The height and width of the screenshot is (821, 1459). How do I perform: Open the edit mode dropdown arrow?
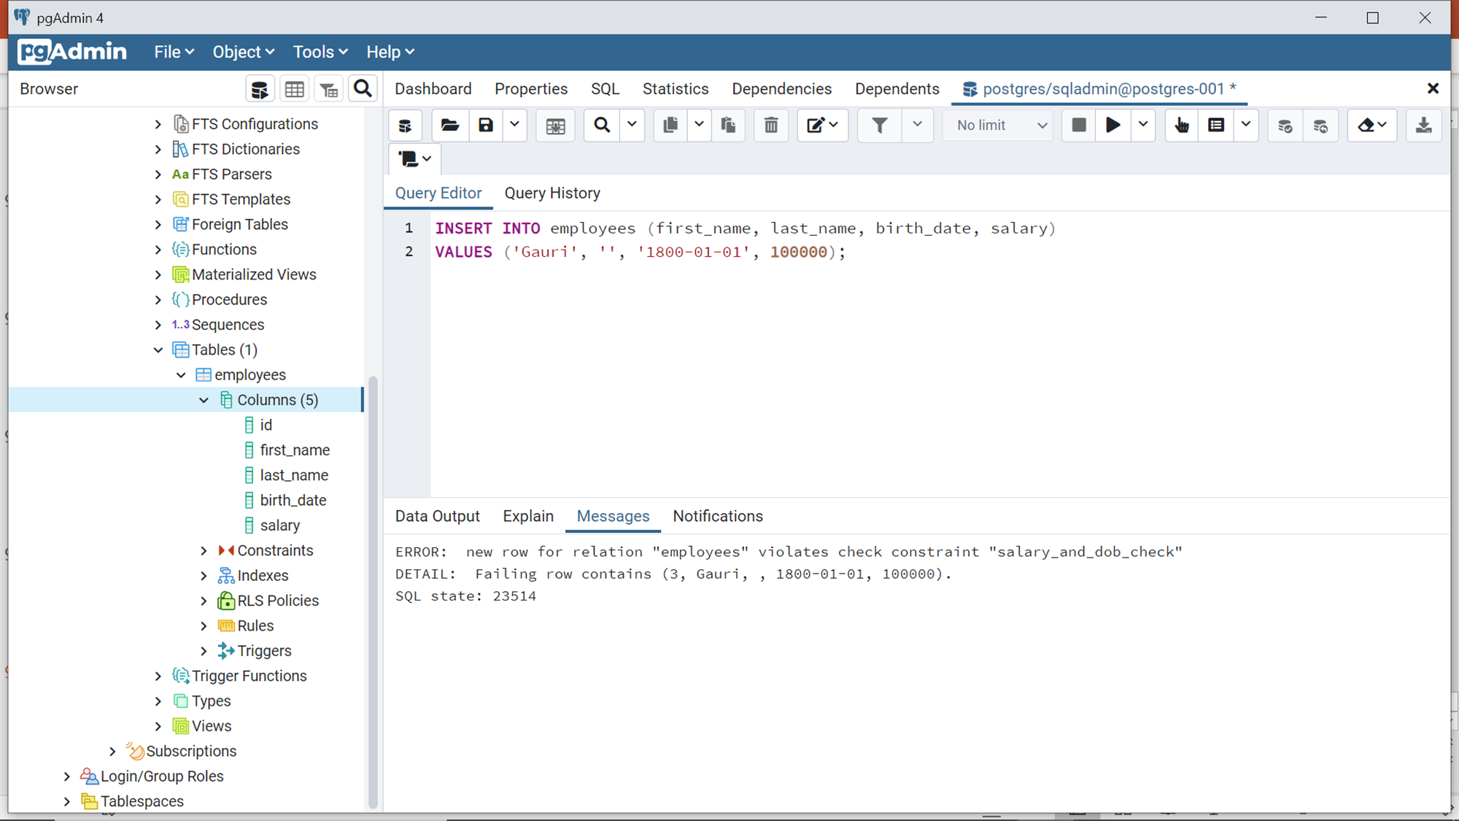point(834,125)
